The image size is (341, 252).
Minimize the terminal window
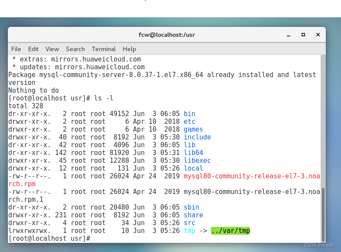(x=289, y=35)
